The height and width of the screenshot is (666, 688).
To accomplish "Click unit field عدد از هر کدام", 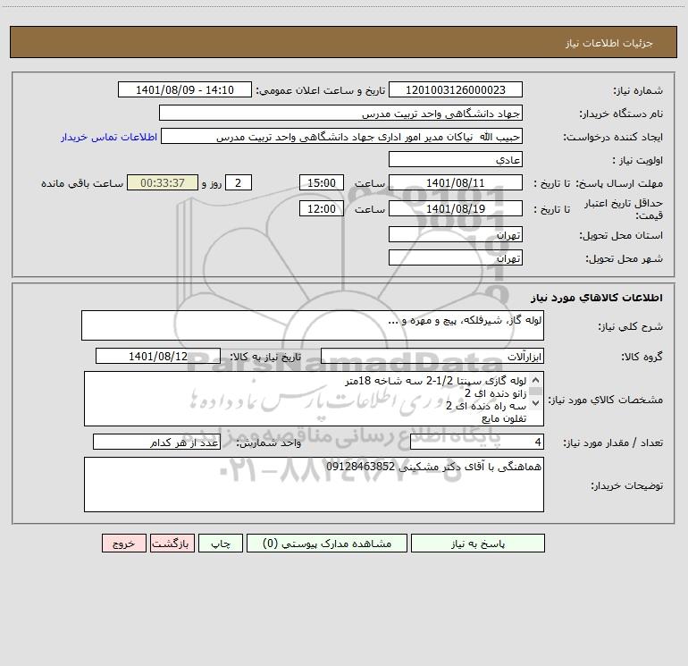I will tap(156, 443).
